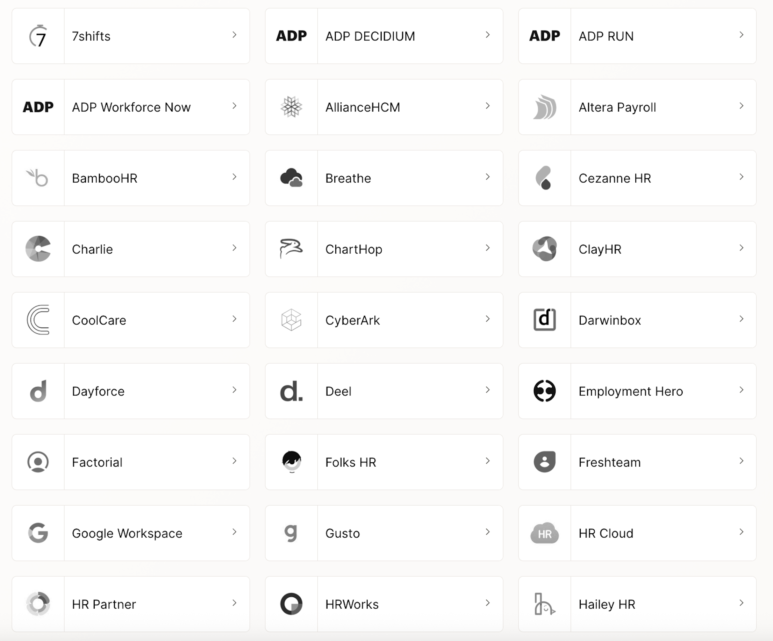Click the ADP DECIDIUM logo
Viewport: 773px width, 641px height.
tap(291, 36)
